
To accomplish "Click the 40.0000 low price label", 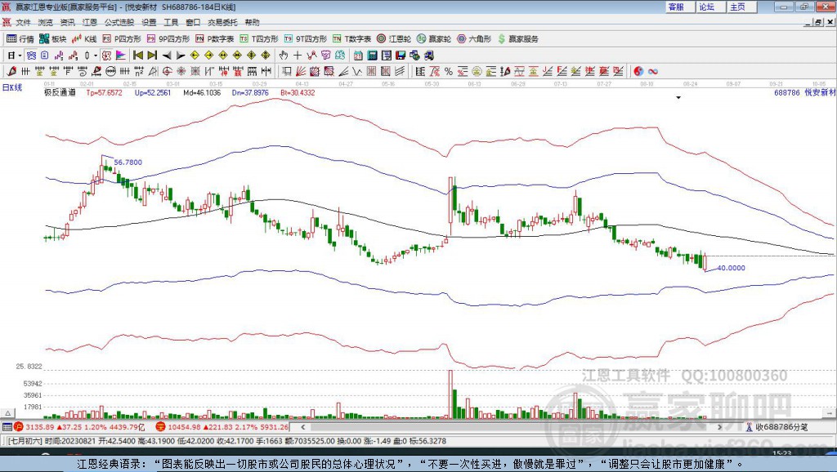I will point(731,268).
